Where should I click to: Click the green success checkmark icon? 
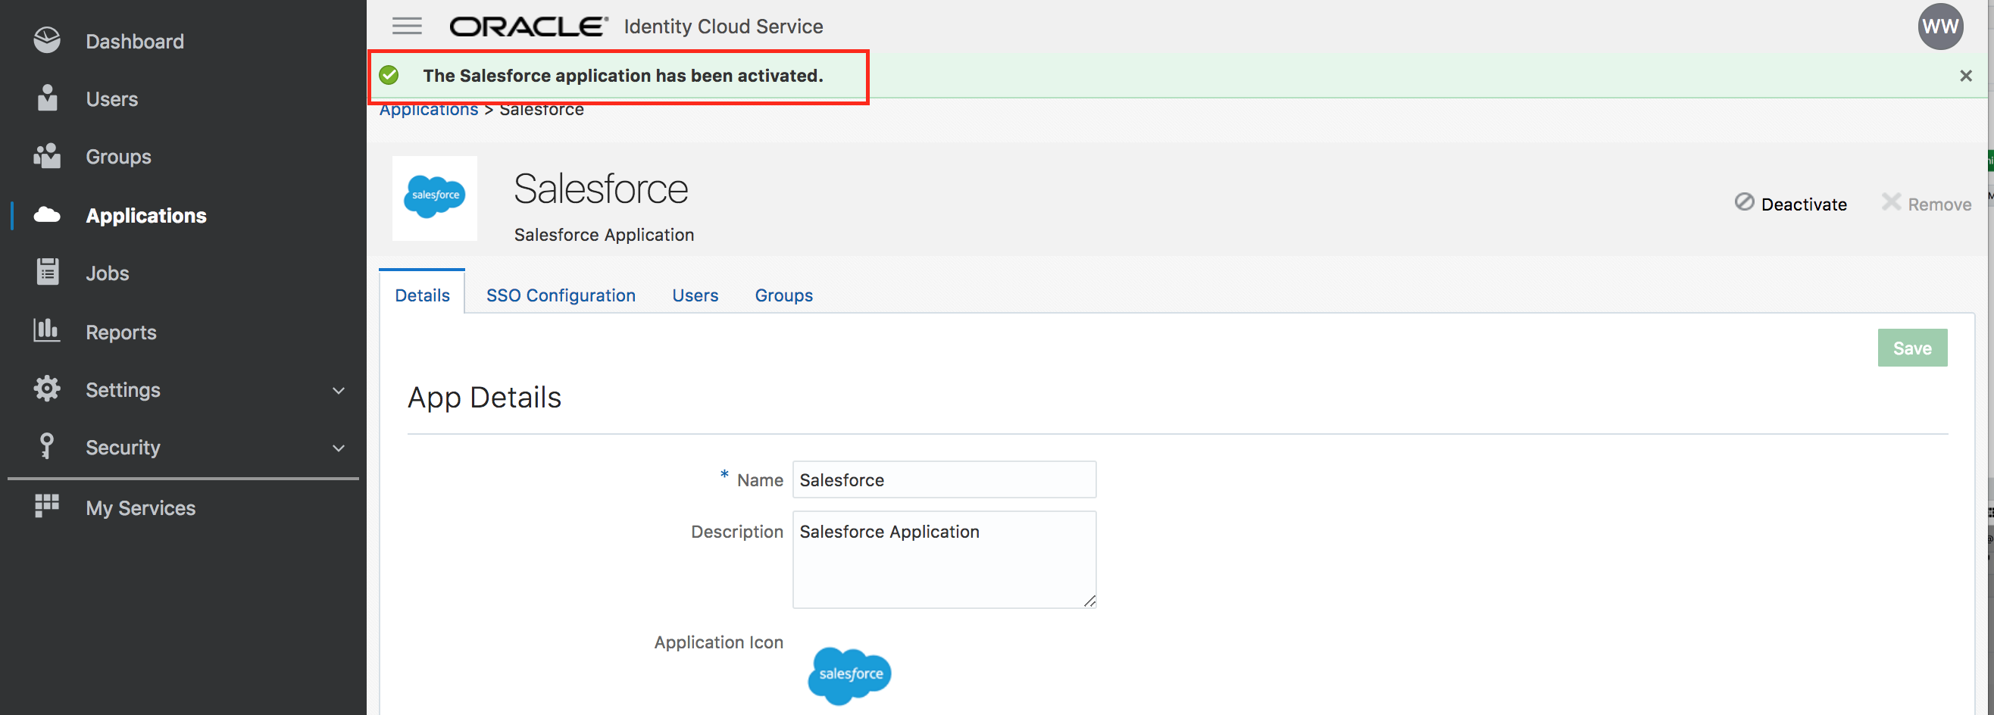tap(389, 75)
